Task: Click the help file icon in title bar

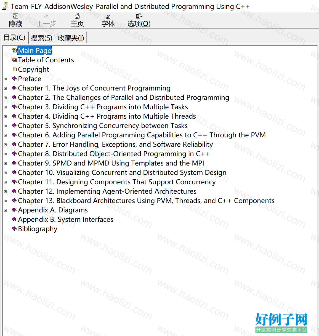Action: tap(5, 6)
